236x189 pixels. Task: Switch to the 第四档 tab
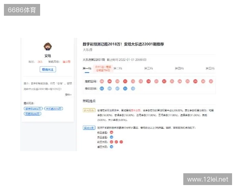coord(179,69)
